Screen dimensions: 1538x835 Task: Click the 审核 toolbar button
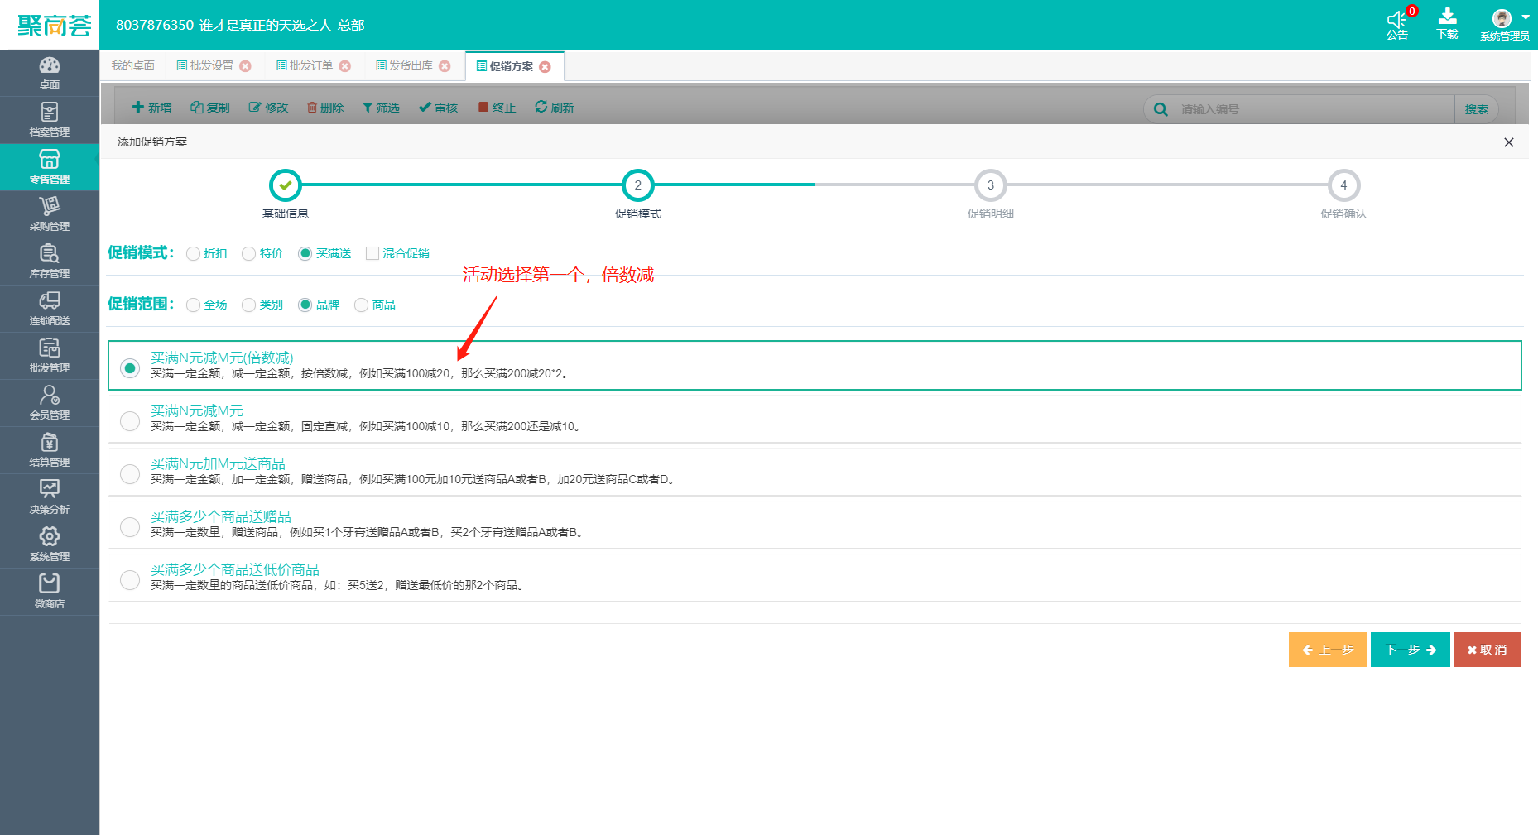[438, 108]
